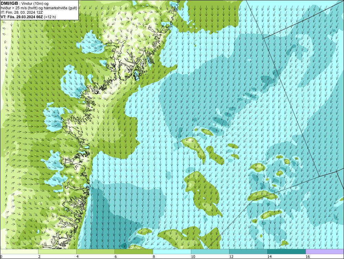Click the 14–16 m/s dark teal legend swatch
This screenshot has width=344, height=259.
(287, 251)
